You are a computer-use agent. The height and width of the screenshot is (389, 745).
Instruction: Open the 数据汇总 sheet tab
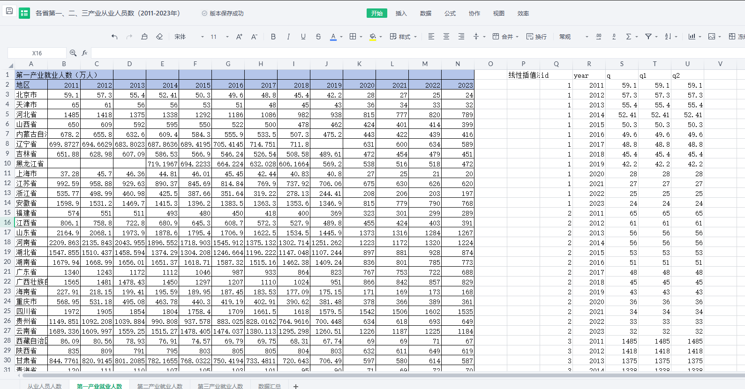click(270, 386)
